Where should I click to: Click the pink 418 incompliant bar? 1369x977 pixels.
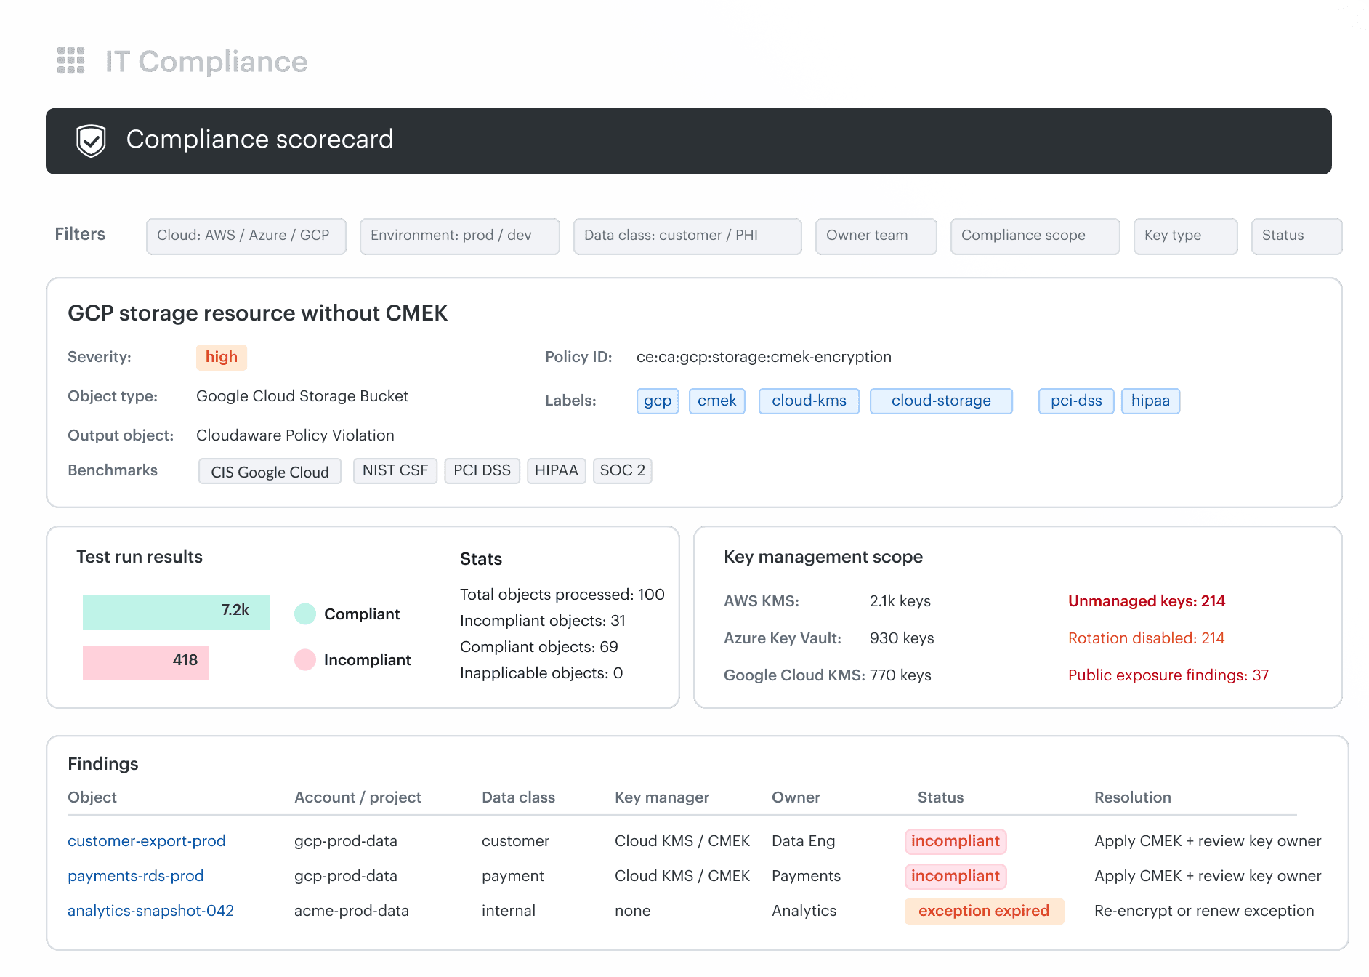[146, 662]
